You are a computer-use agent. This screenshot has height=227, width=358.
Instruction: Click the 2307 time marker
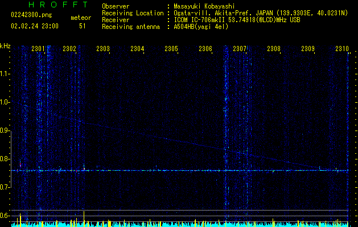tap(240, 48)
